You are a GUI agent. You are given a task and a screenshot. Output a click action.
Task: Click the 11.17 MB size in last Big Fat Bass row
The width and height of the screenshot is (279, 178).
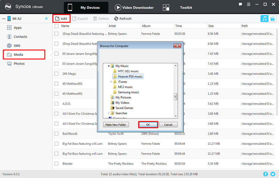coord(214,154)
